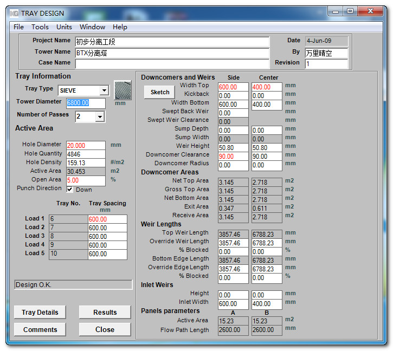Focus the empty Case Name field
The image size is (393, 351).
172,64
